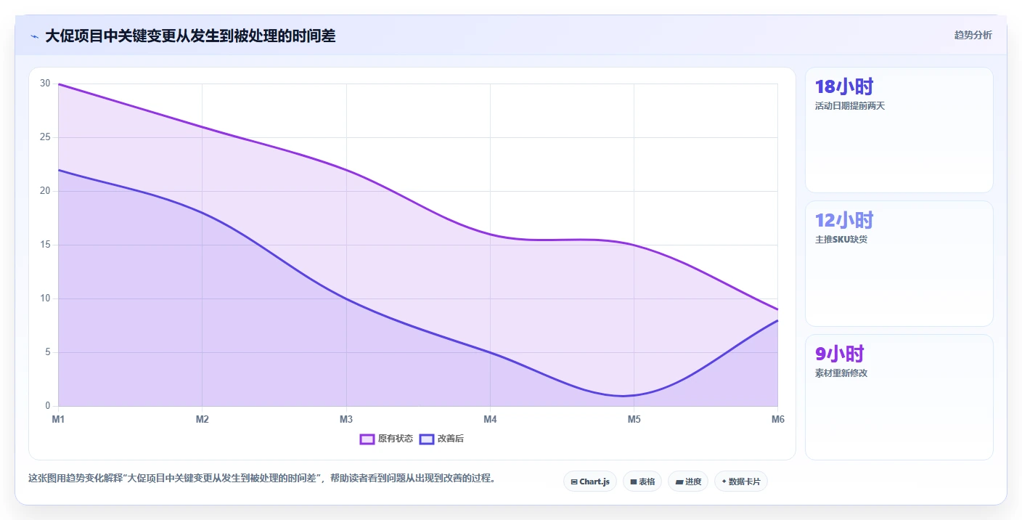This screenshot has width=1022, height=520.
Task: Select the 12小时 data card
Action: click(x=899, y=264)
